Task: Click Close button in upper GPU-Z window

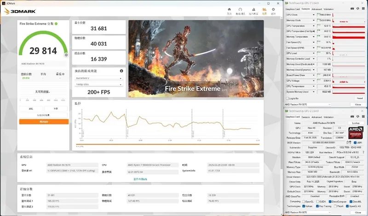Action: coord(358,105)
